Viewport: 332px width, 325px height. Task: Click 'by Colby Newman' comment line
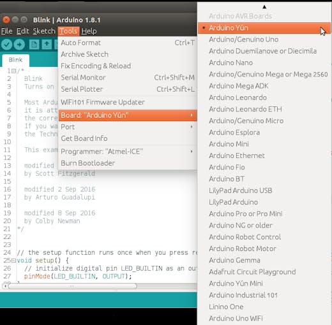52,221
